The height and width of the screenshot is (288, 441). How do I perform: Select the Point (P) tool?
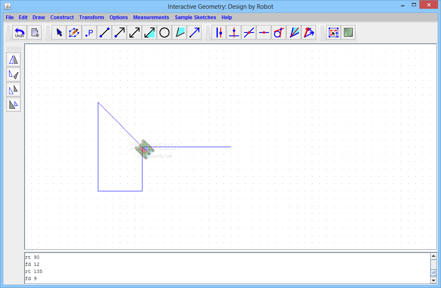(89, 33)
